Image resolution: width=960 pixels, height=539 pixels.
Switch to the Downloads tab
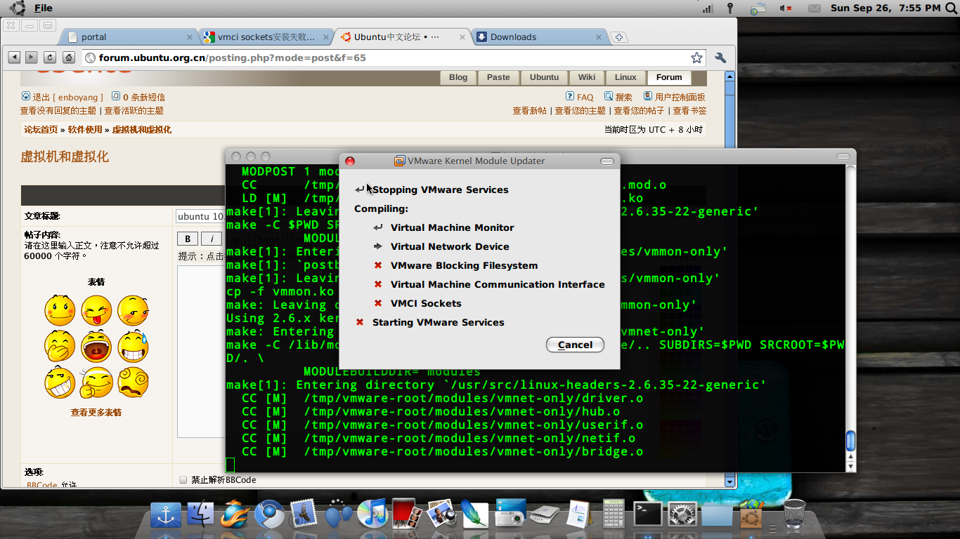tap(540, 37)
